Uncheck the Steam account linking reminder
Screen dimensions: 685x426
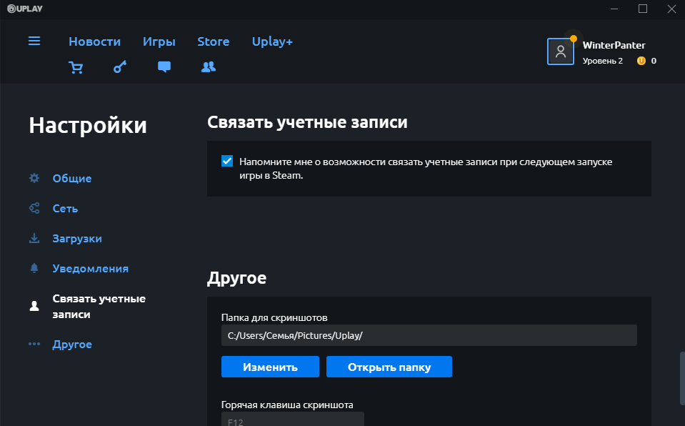227,161
